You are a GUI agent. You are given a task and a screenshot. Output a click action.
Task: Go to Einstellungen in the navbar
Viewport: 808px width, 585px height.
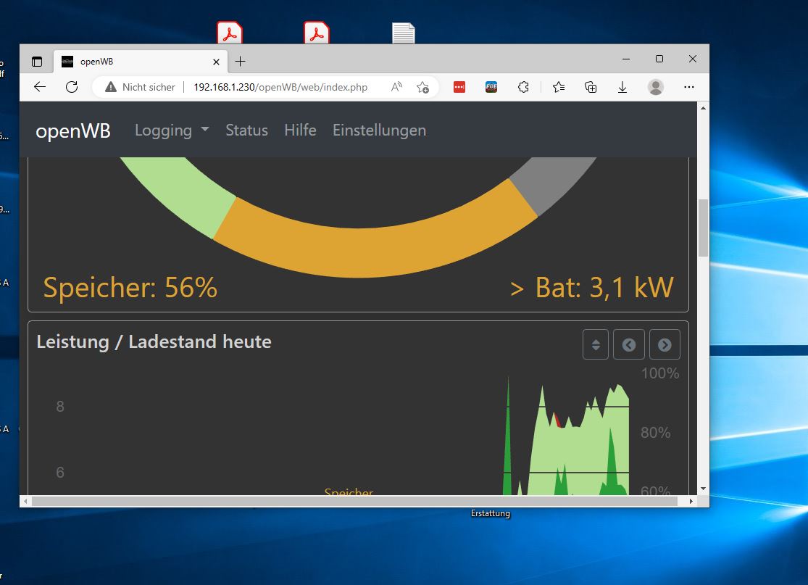tap(379, 130)
